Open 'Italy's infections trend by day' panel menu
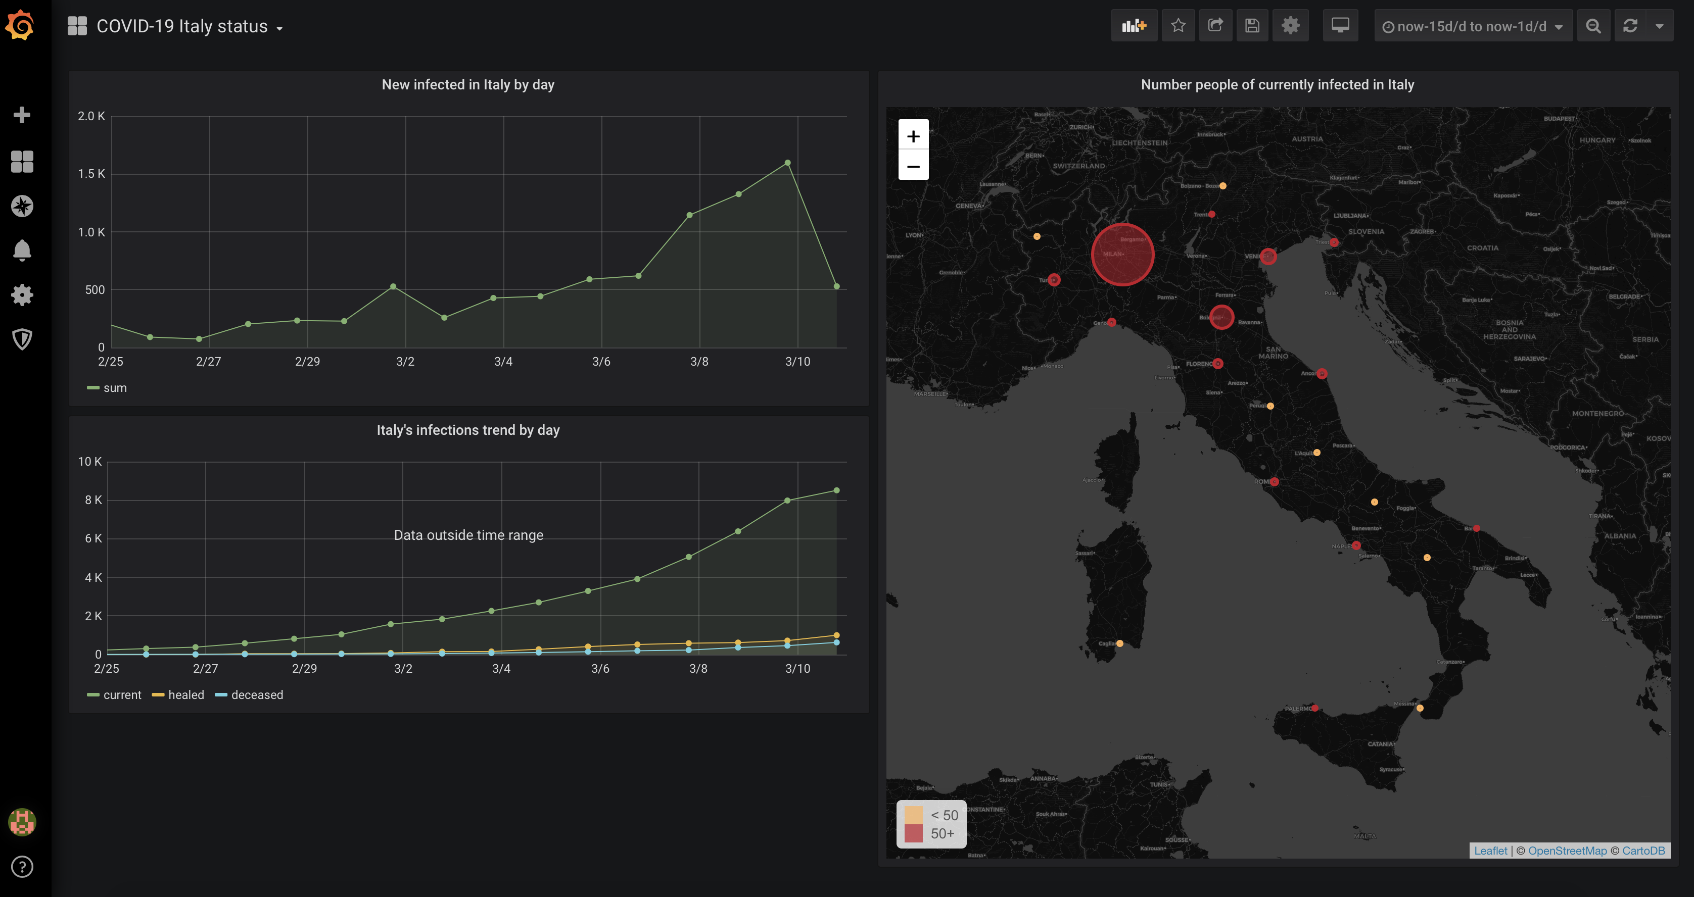Screen dimensions: 1694x897 (467, 430)
